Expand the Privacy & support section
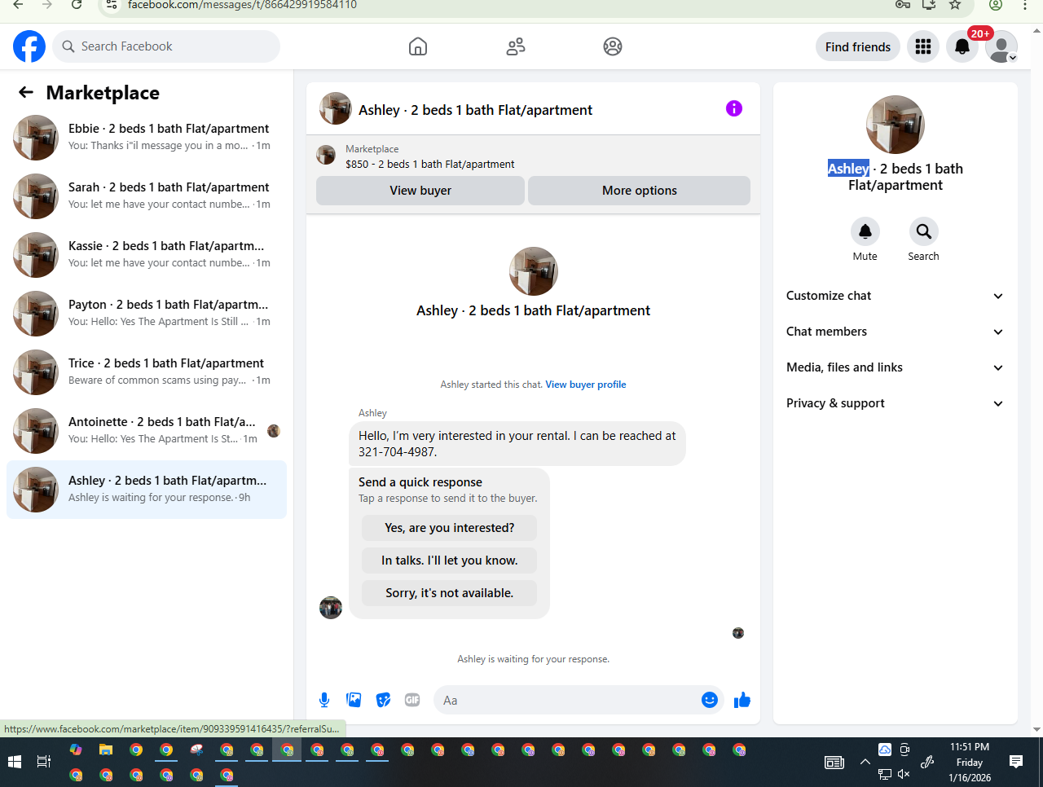Screen dimensions: 1043x787 [895, 403]
